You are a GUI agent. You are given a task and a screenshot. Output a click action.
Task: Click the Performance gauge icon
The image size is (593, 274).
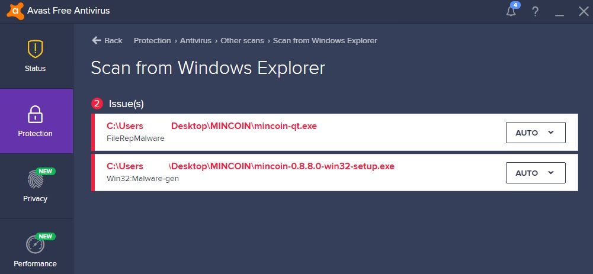tap(35, 244)
